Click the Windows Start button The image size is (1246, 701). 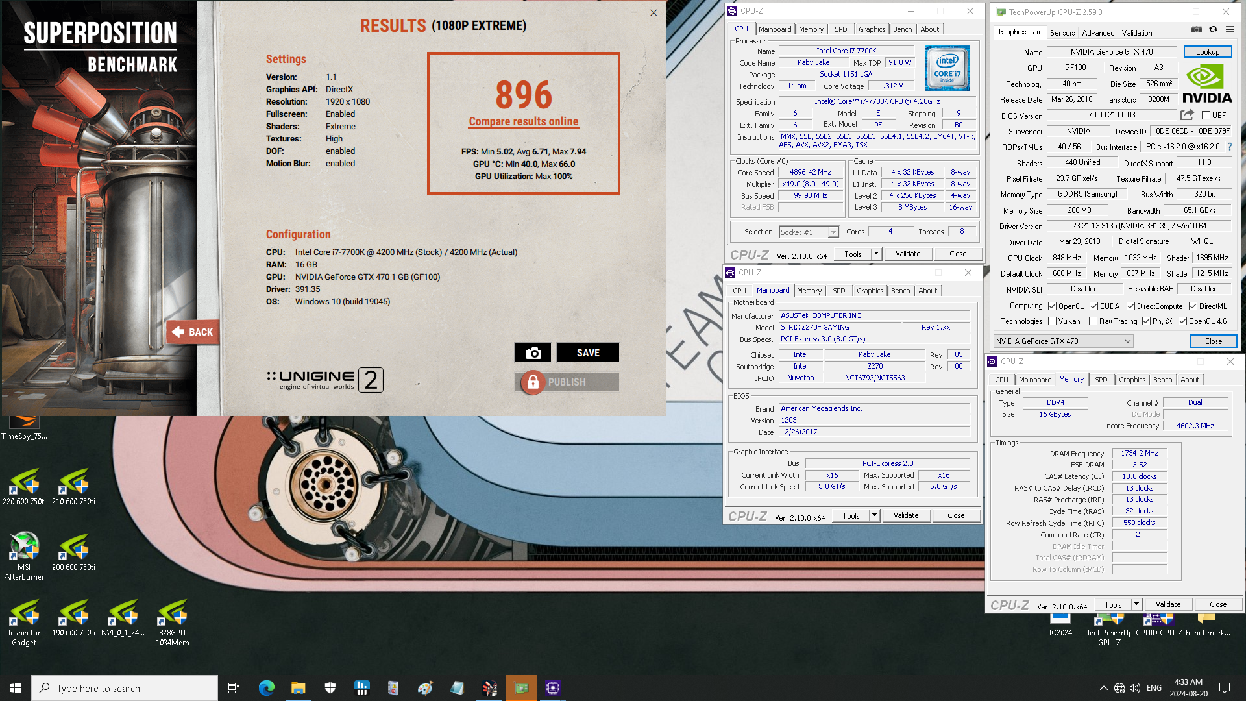point(16,688)
